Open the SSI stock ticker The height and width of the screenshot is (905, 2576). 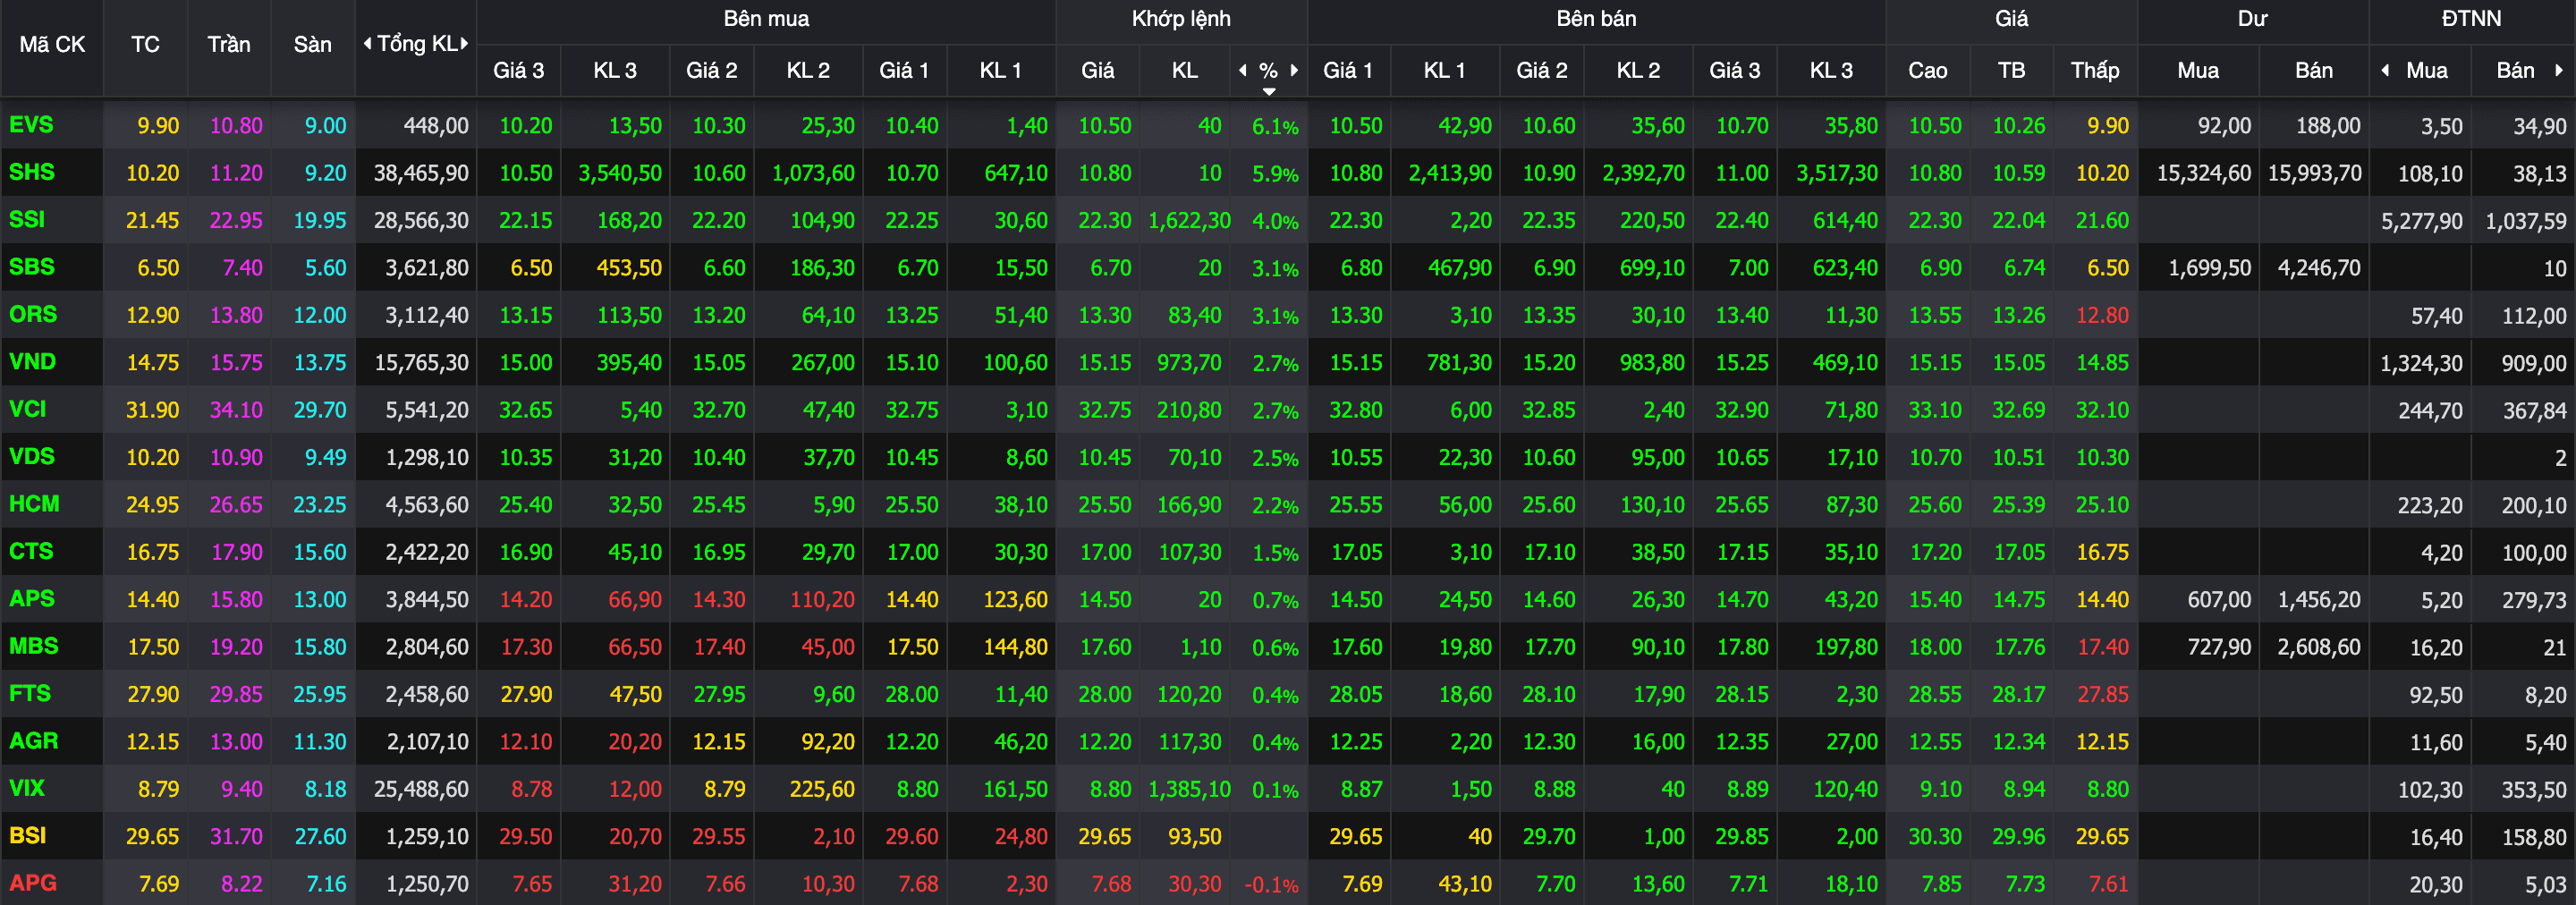point(27,219)
